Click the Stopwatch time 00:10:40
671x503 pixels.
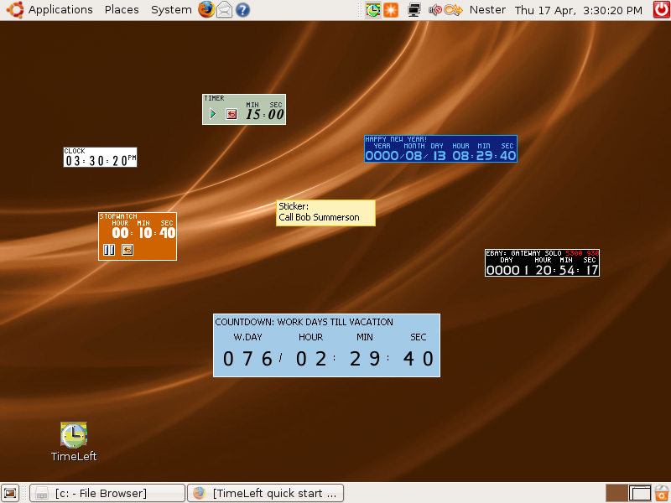point(143,233)
